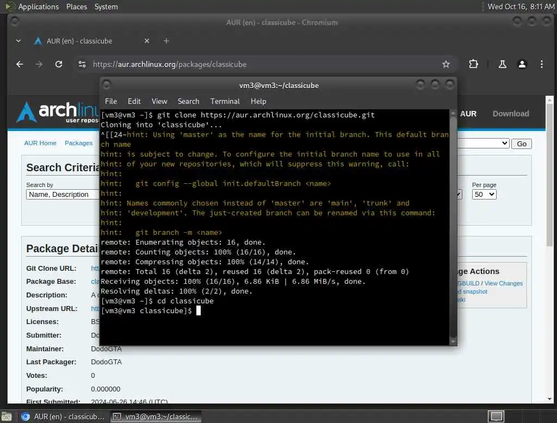Click the Packages link
This screenshot has height=423, width=557.
coord(78,143)
